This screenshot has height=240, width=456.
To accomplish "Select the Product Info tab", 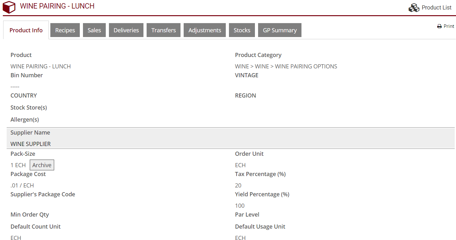I will click(x=26, y=30).
